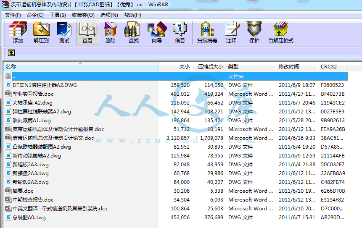Sort by the CRC32 column header
The height and width of the screenshot is (228, 362).
pyautogui.click(x=333, y=67)
